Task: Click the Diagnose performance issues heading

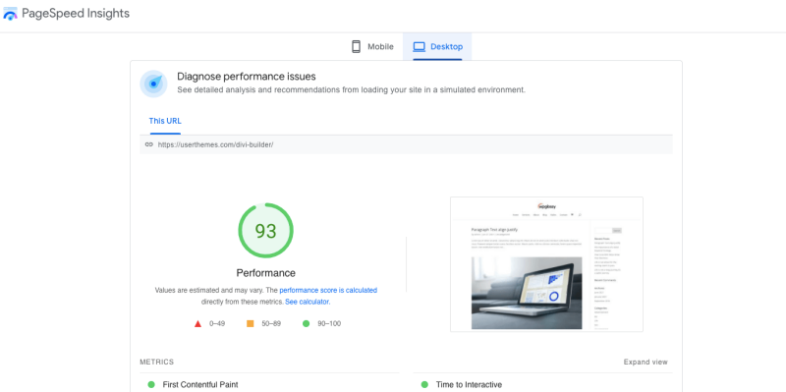Action: click(x=247, y=77)
